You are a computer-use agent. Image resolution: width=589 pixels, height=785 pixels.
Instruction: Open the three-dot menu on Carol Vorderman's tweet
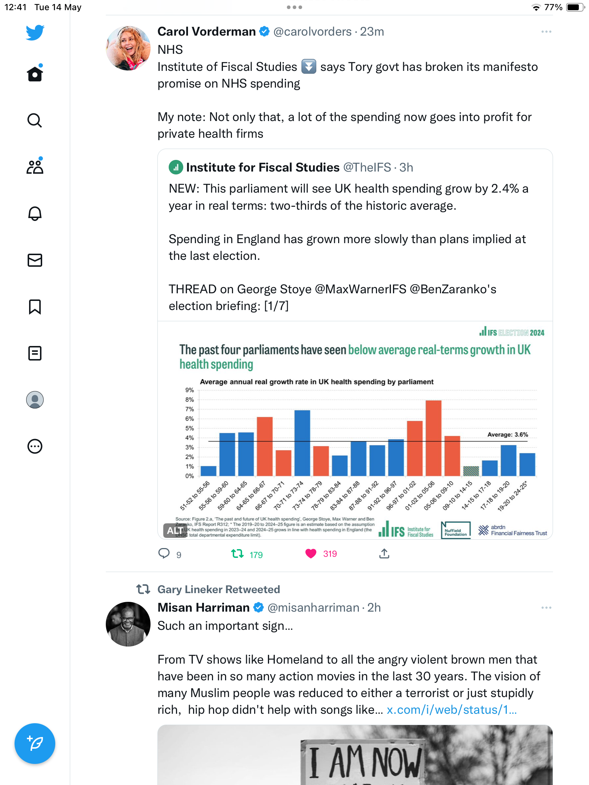(x=546, y=32)
